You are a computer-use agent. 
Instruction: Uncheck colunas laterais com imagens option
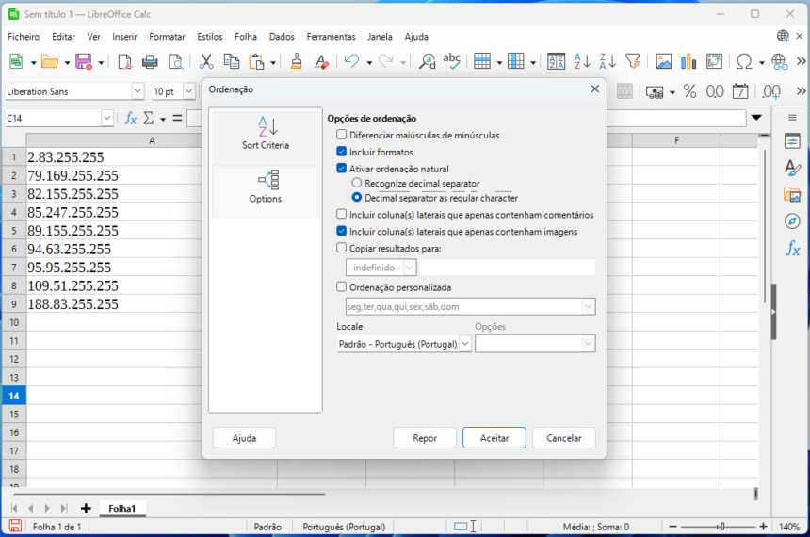click(x=342, y=231)
